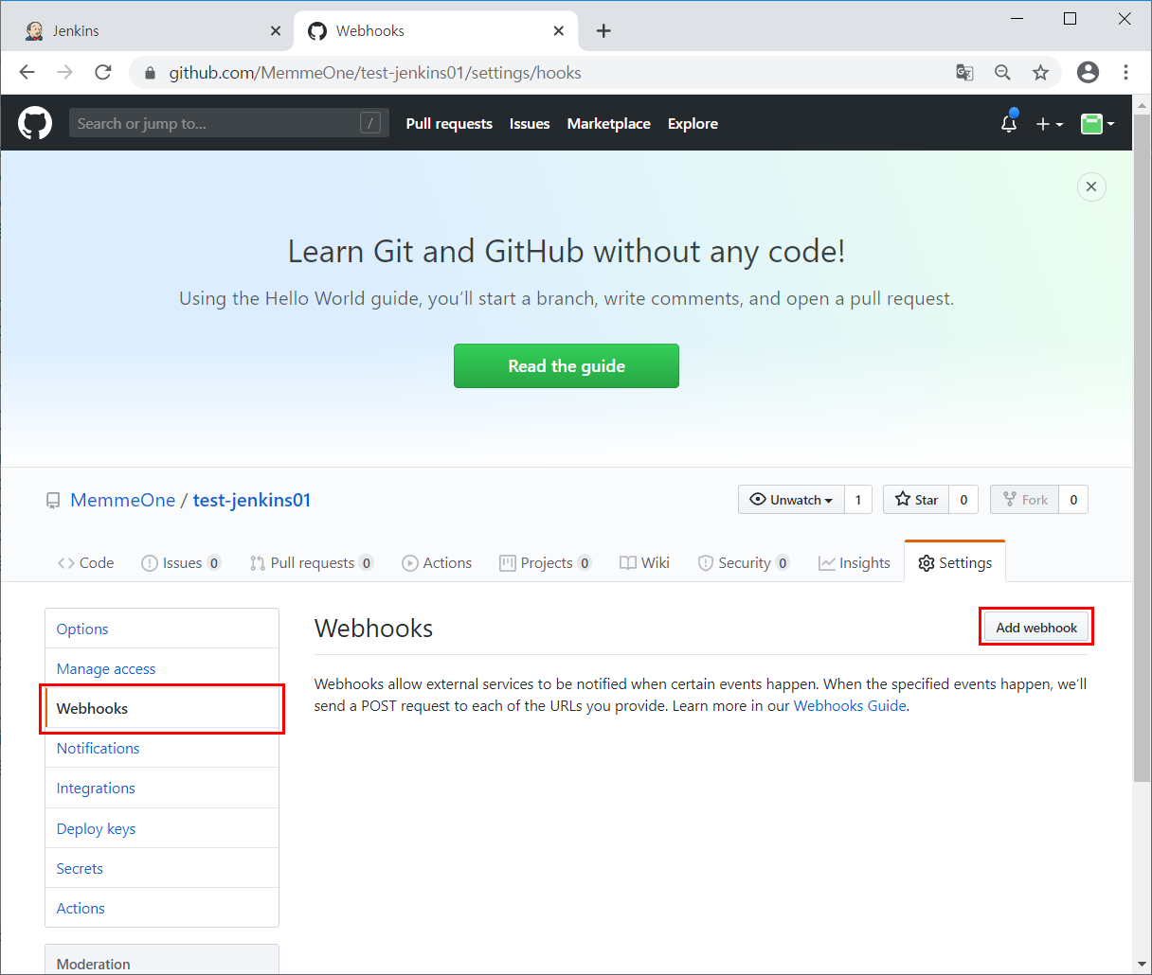The height and width of the screenshot is (975, 1152).
Task: Open Pull requests in top navigation
Action: pyautogui.click(x=449, y=124)
